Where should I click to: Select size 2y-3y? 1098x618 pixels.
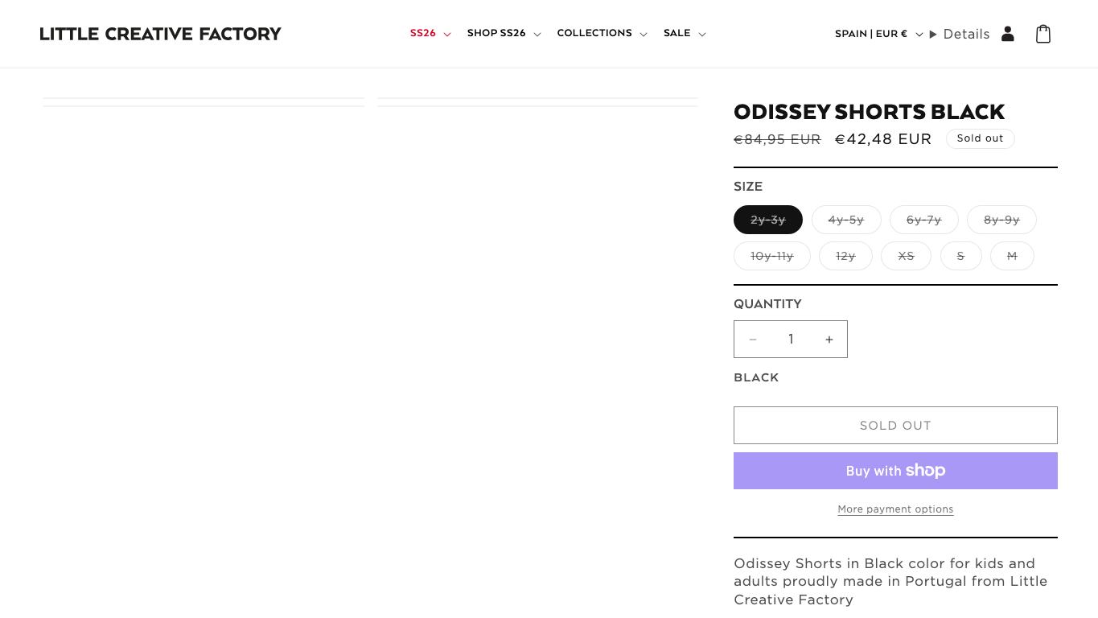tap(768, 220)
